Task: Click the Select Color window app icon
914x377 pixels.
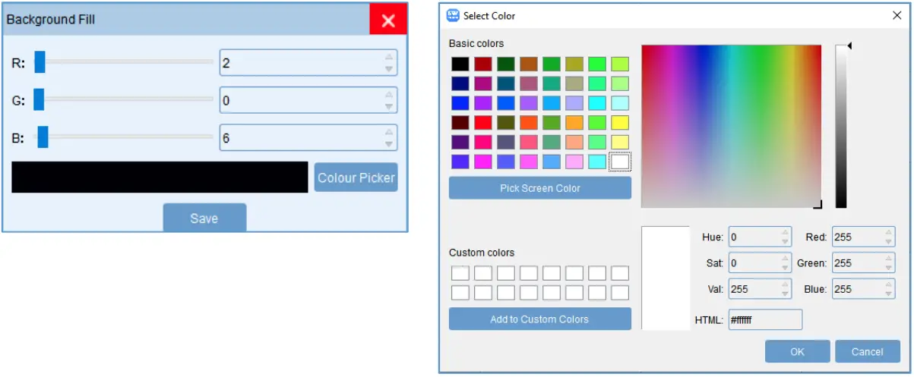Action: (453, 15)
